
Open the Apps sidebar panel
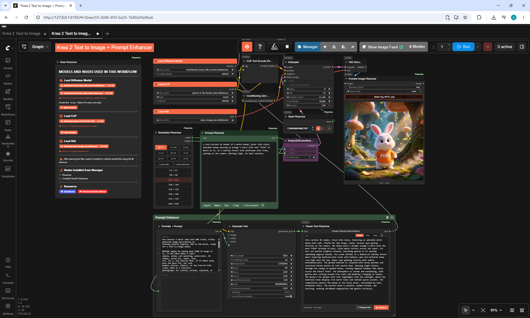point(8,125)
